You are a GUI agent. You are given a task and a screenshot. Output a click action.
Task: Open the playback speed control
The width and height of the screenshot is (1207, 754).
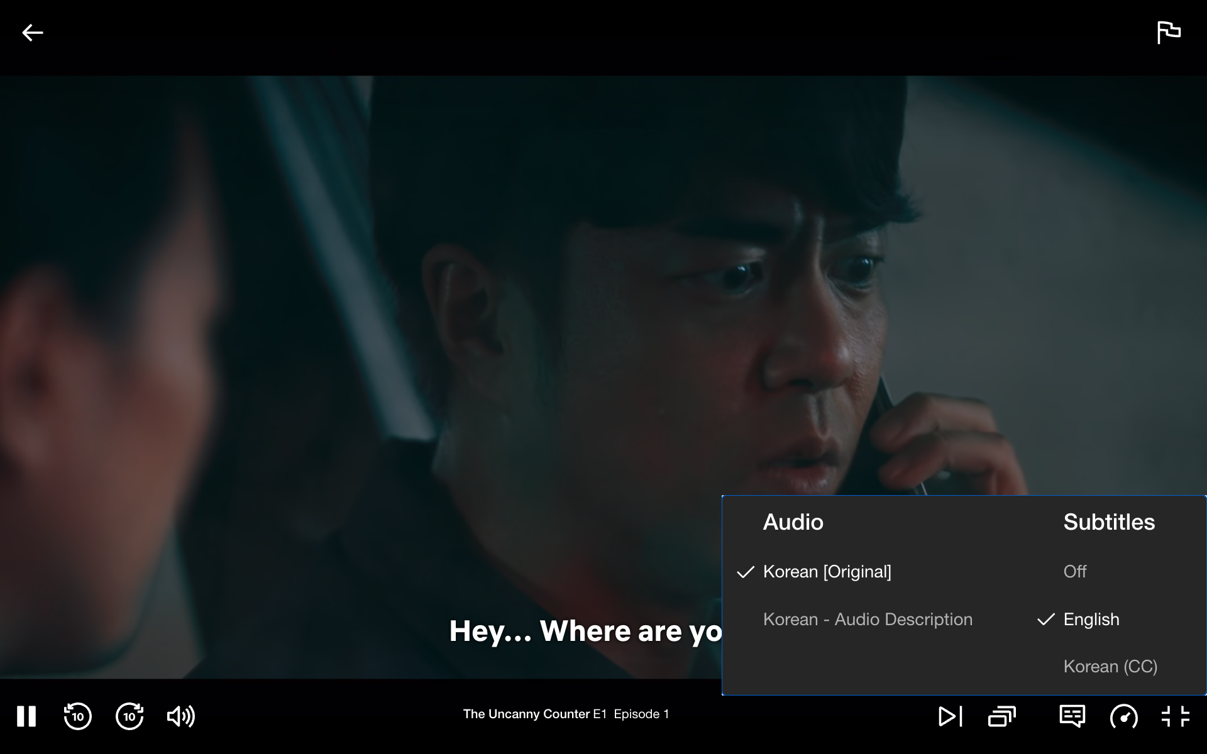(x=1123, y=716)
